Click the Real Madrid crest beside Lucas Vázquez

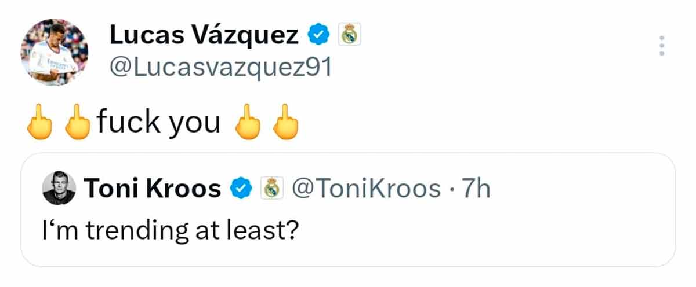349,36
